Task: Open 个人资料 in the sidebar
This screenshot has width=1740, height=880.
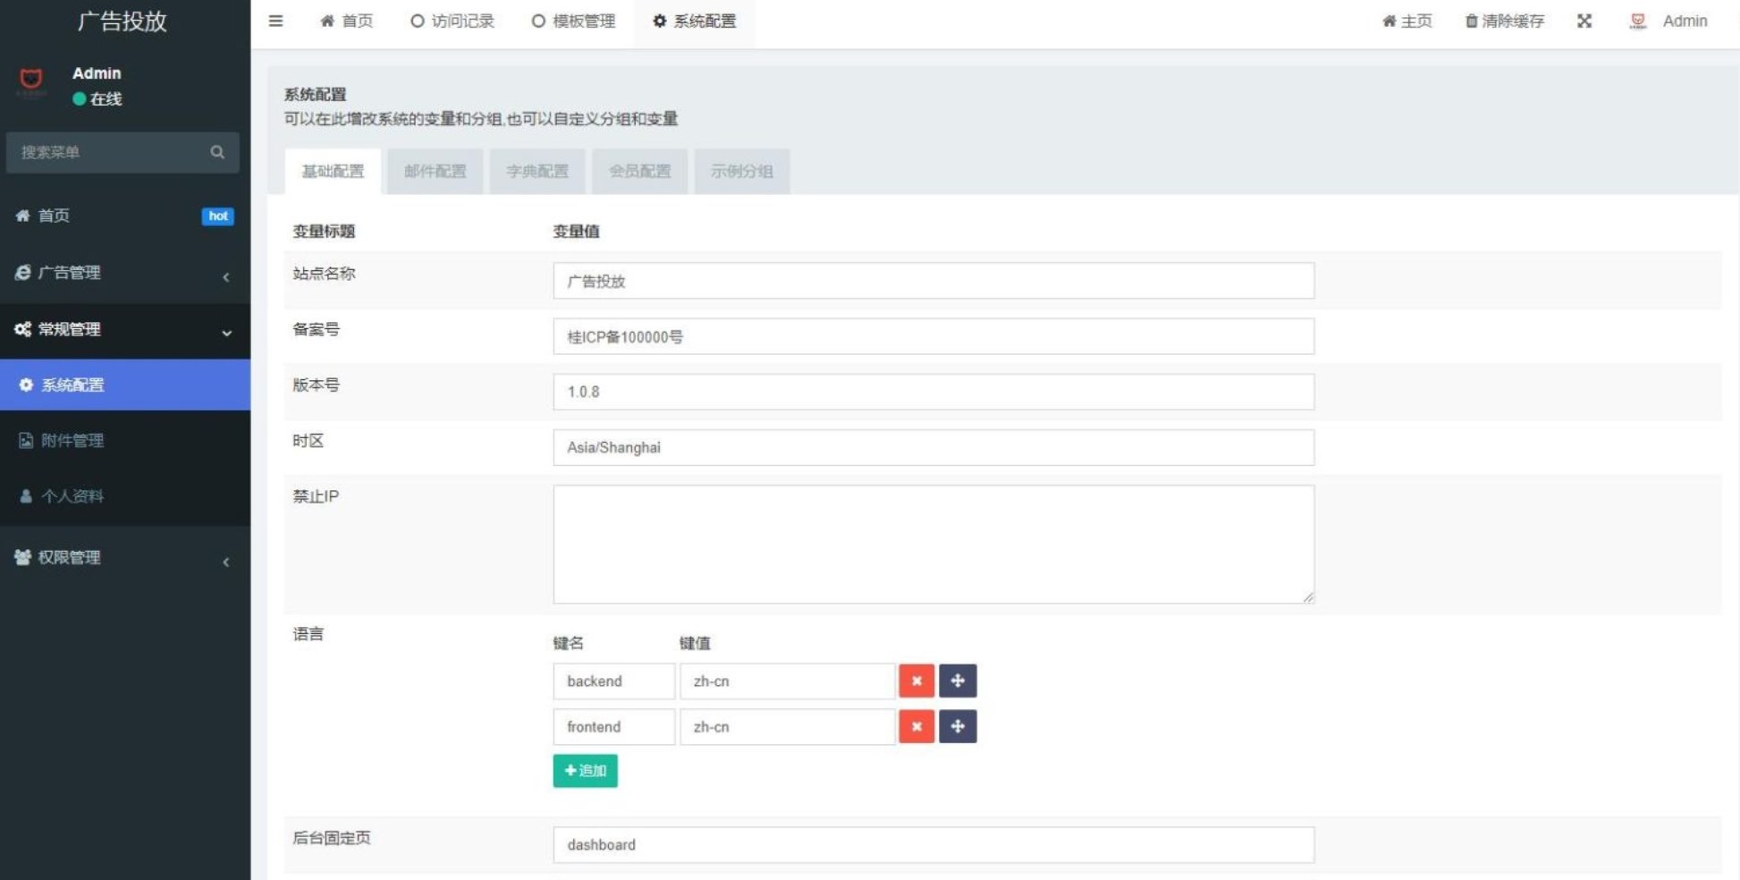Action: pos(125,495)
